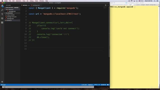Click the Split Editor icon
160x90 pixels.
click(x=105, y=5)
